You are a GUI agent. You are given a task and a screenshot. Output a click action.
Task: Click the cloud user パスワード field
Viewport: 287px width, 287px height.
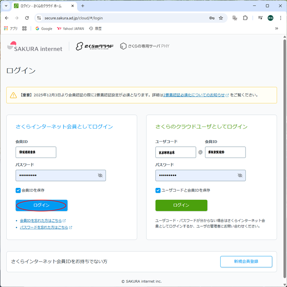pyautogui.click(x=200, y=176)
